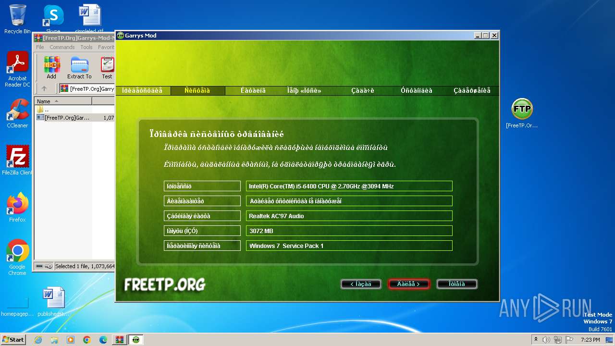Click the last installer step tab
The height and width of the screenshot is (346, 615).
(x=472, y=90)
